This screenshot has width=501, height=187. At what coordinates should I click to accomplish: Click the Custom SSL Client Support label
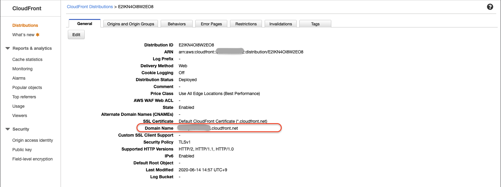tap(146, 135)
